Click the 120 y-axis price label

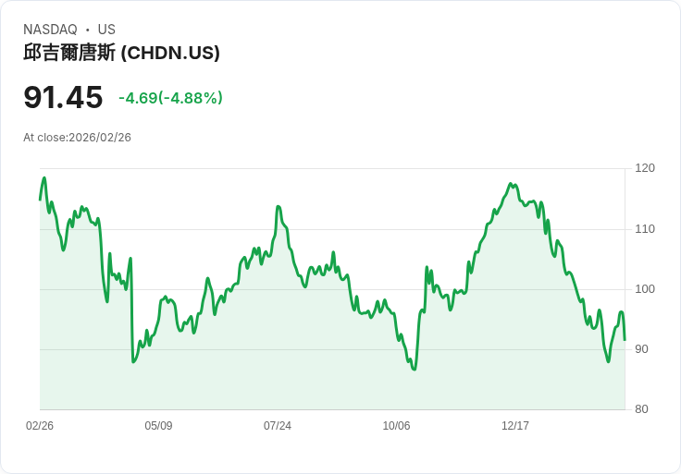click(645, 168)
